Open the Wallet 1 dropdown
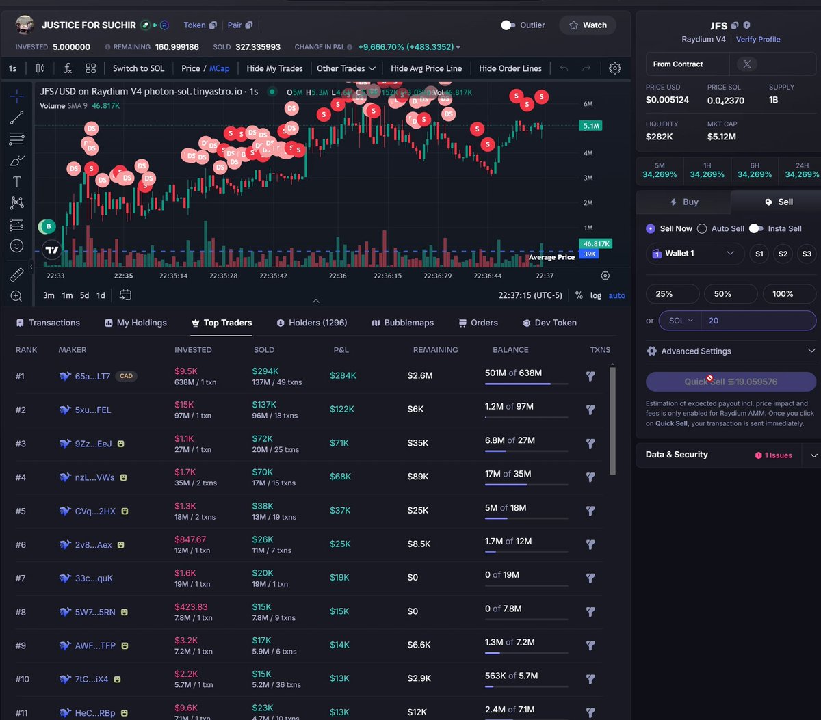 [694, 254]
